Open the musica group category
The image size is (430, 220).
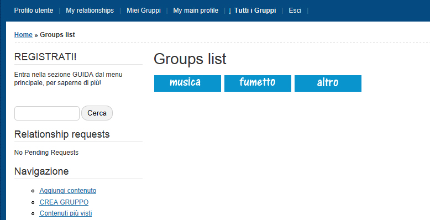(x=187, y=83)
